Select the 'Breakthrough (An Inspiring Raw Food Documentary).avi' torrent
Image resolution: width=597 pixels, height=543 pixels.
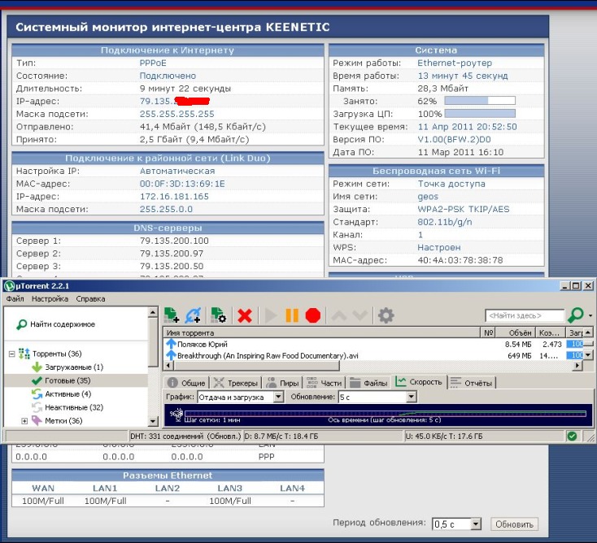pyautogui.click(x=373, y=355)
